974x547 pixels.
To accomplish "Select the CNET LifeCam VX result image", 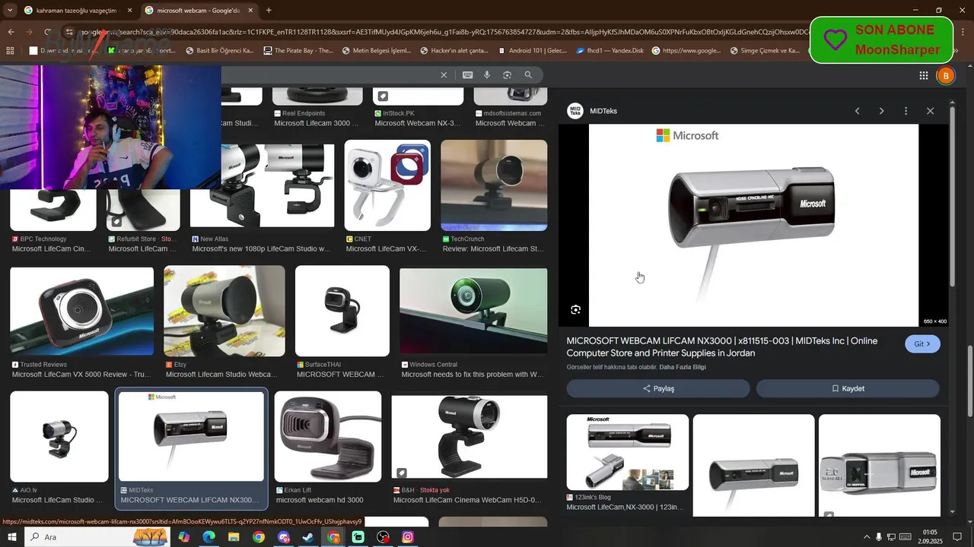I will pos(387,185).
